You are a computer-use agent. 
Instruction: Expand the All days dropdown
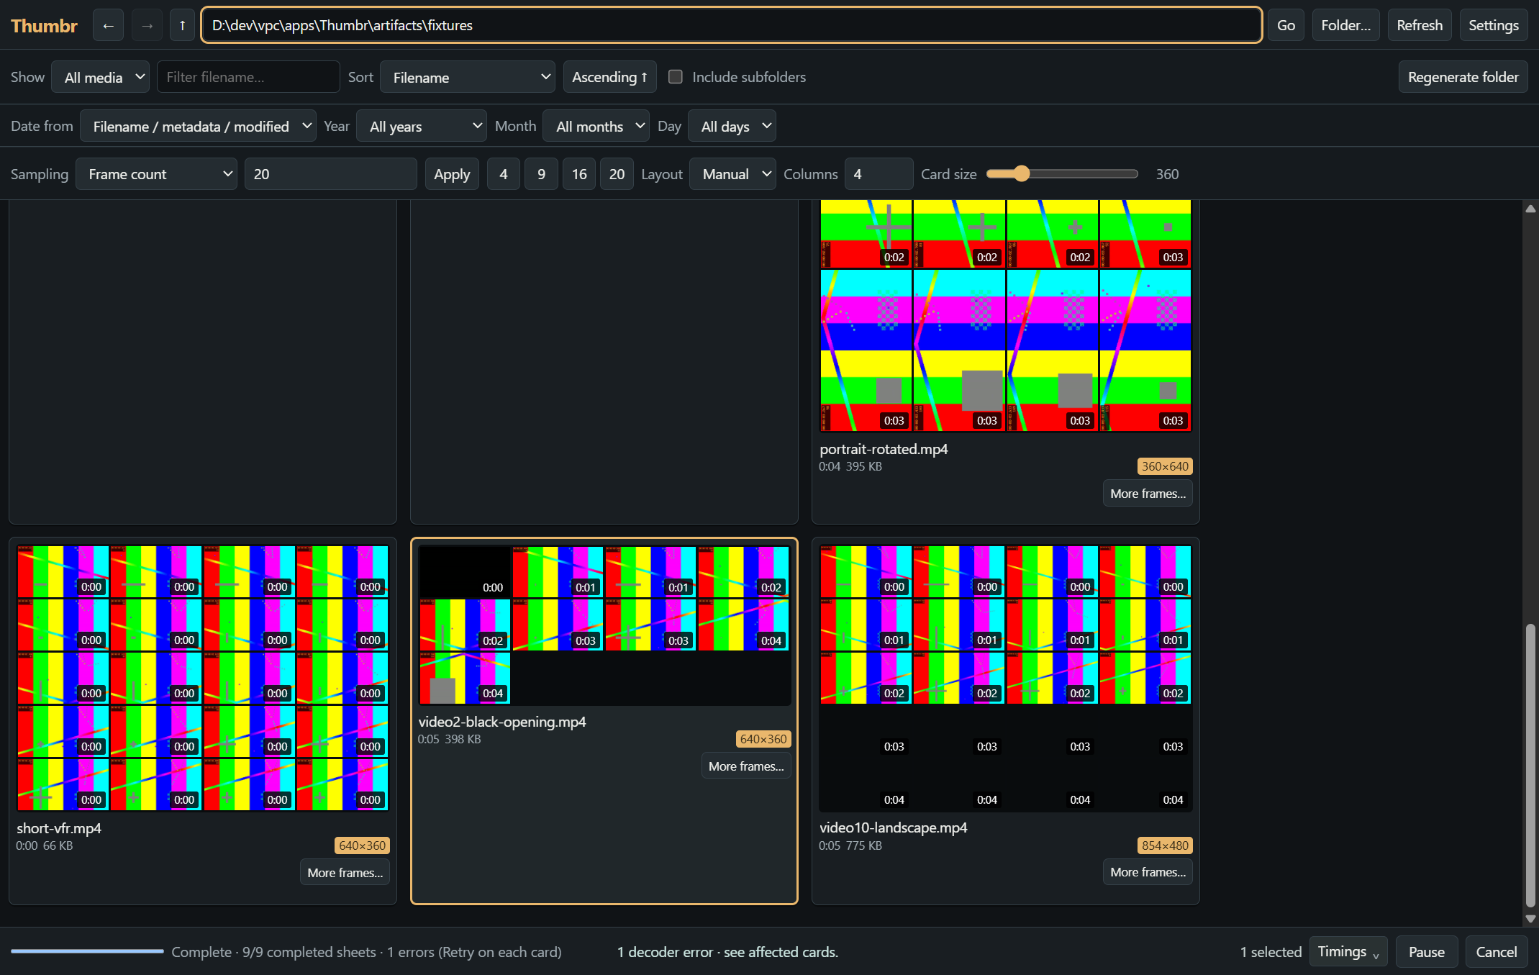pyautogui.click(x=732, y=126)
